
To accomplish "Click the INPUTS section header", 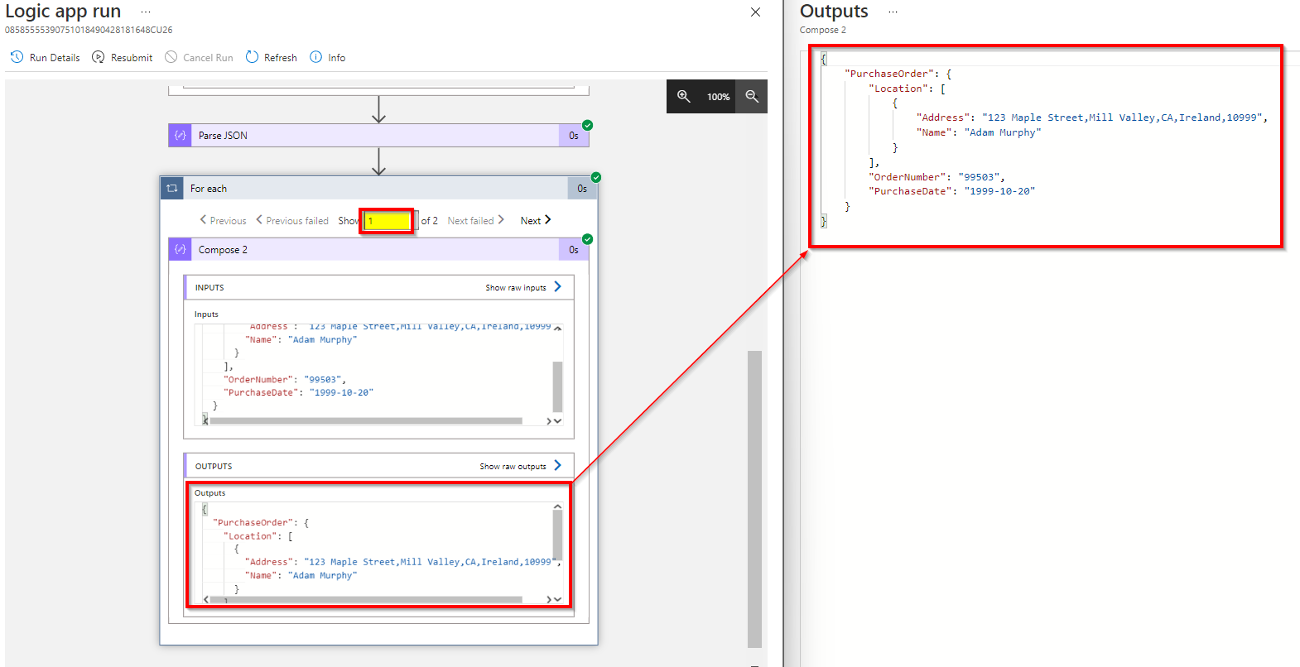I will (x=378, y=288).
